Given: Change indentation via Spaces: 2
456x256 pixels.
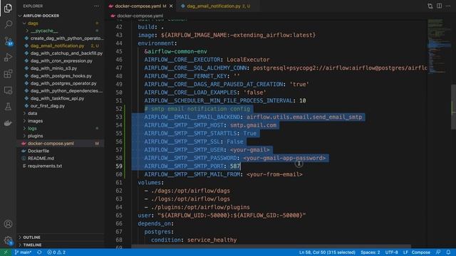Looking at the screenshot, I should (x=370, y=252).
